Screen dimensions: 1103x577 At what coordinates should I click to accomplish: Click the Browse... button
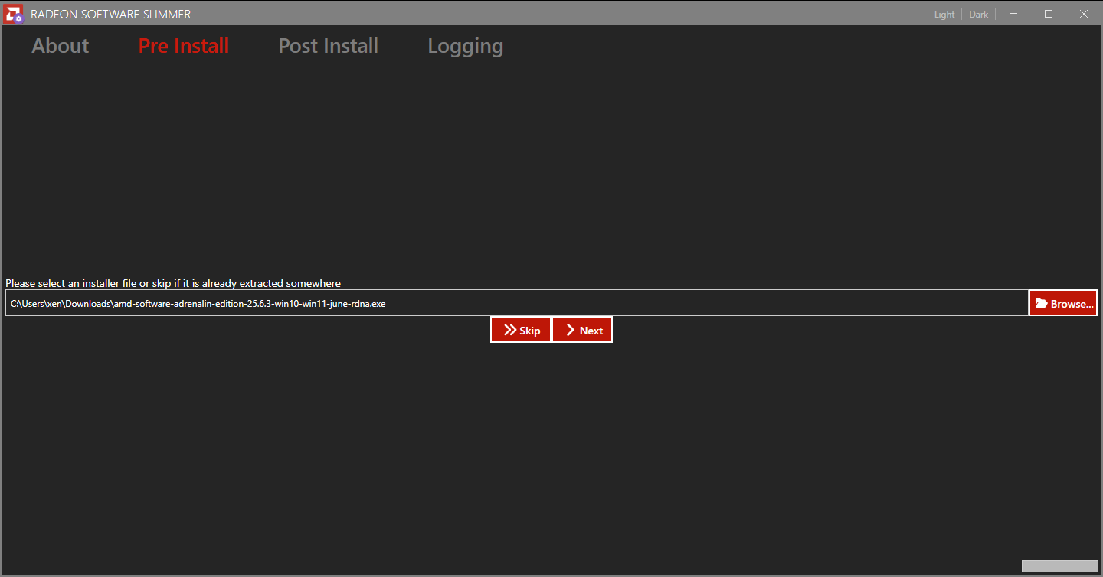(x=1063, y=303)
